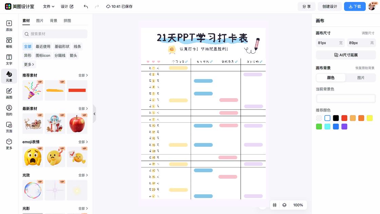Click the cloud saved status icon

click(x=108, y=6)
